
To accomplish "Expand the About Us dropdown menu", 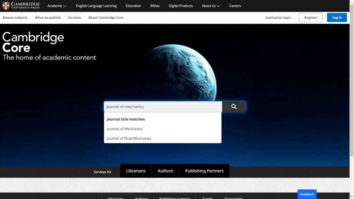I will [211, 6].
